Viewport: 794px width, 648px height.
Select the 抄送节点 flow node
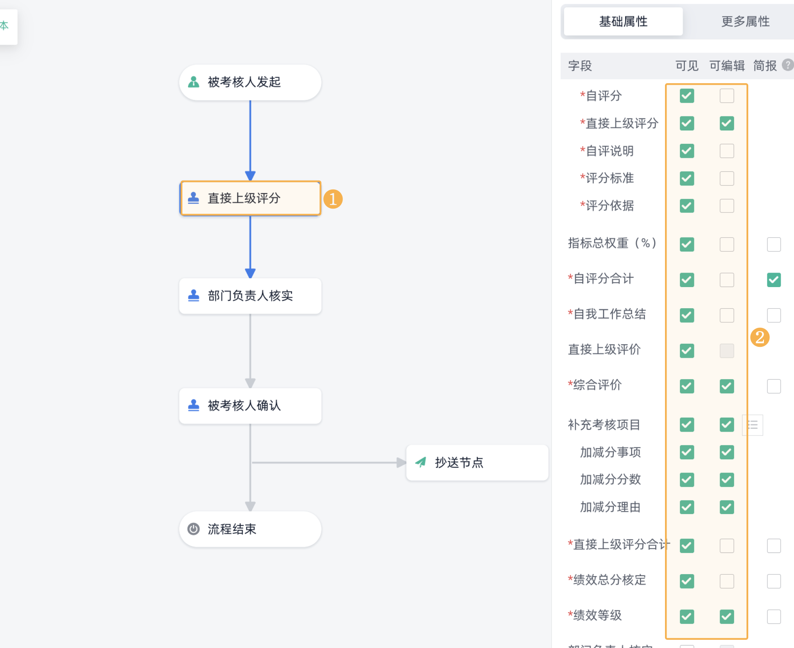coord(477,462)
